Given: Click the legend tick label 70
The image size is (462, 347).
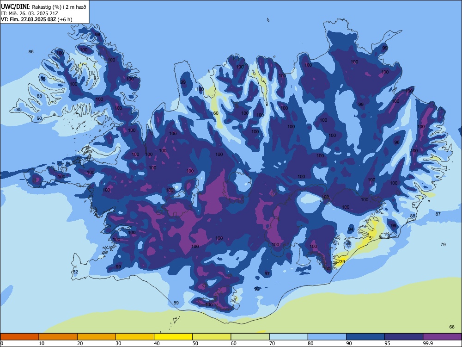Looking at the screenshot, I should [272, 343].
